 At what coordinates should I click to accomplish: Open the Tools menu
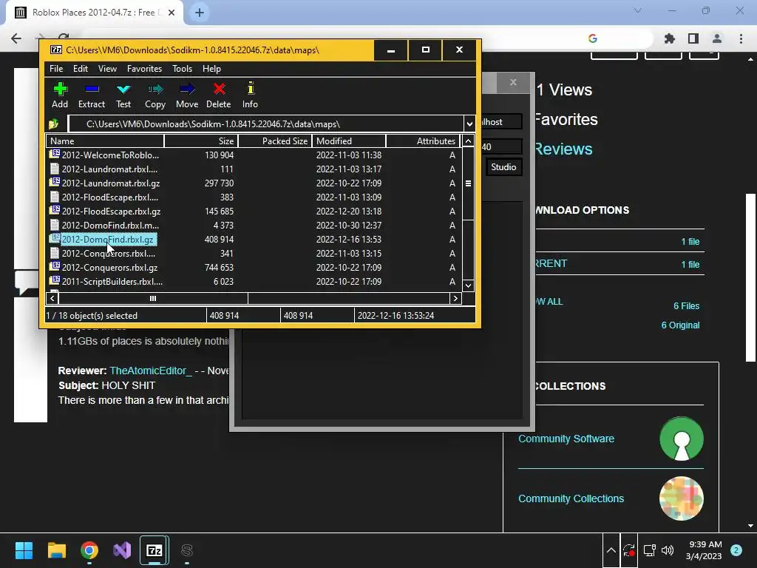click(x=183, y=69)
